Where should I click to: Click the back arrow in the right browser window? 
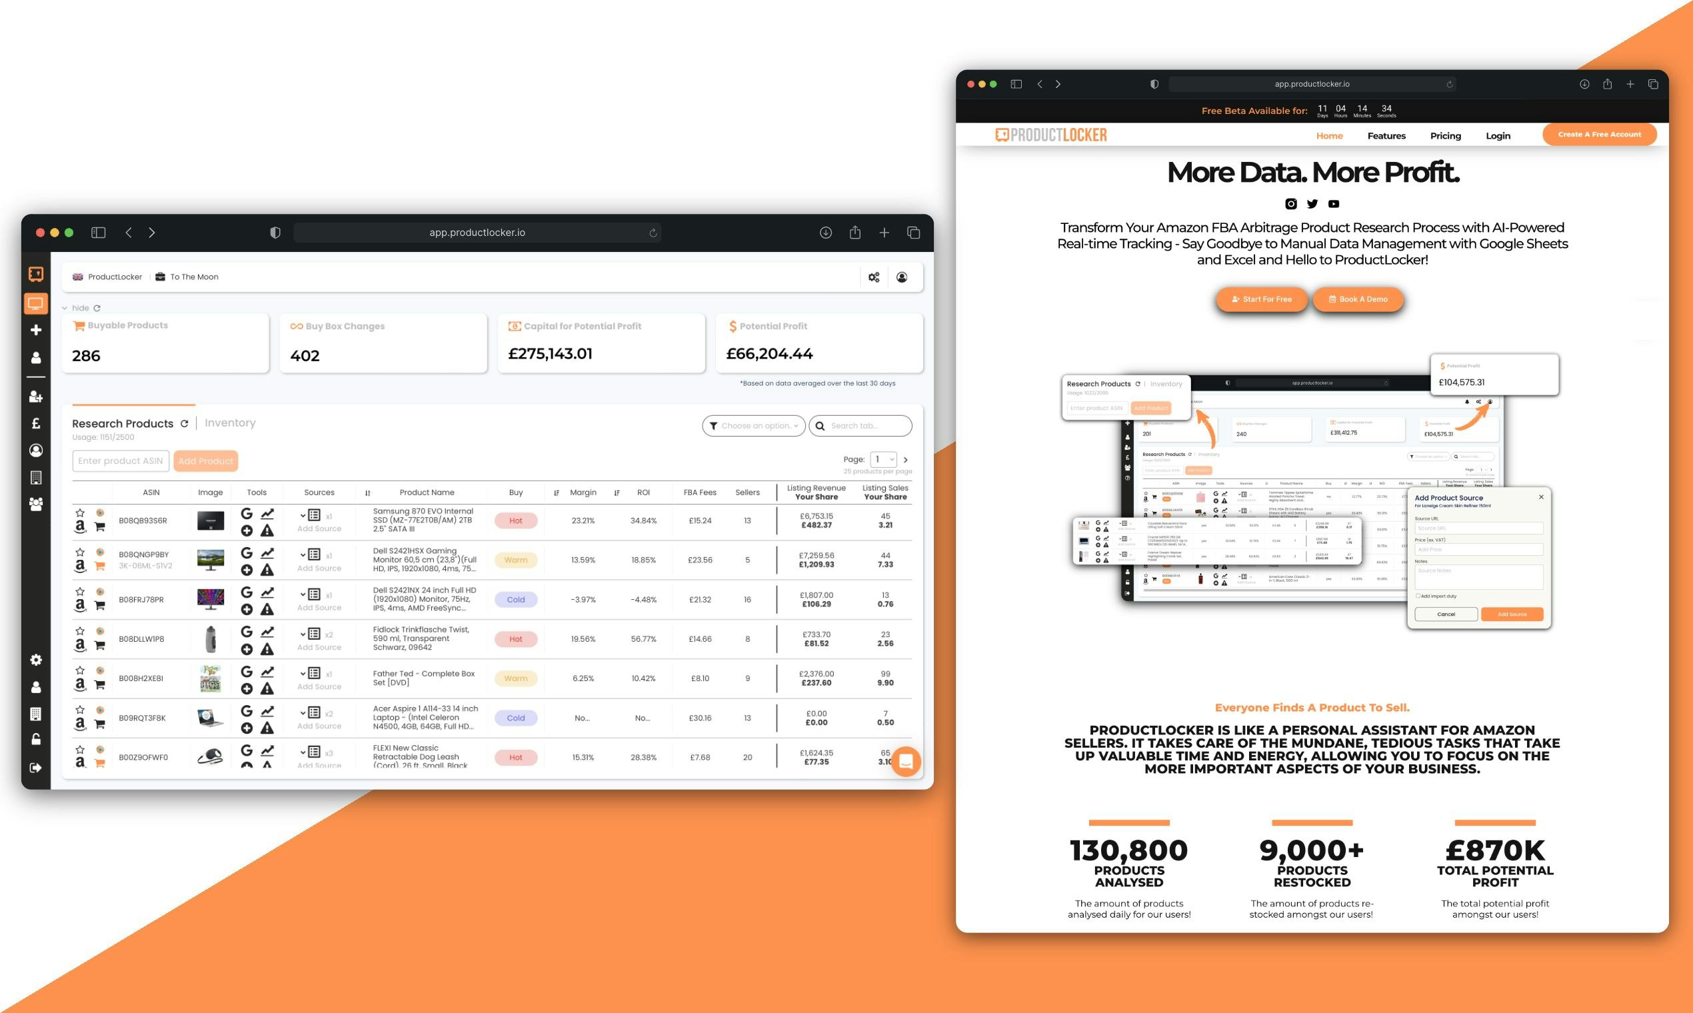click(1040, 84)
